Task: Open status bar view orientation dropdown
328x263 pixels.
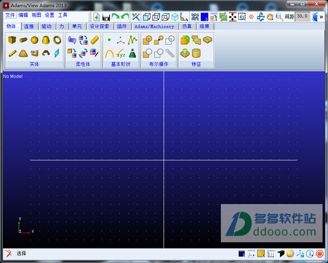Action: pyautogui.click(x=251, y=254)
